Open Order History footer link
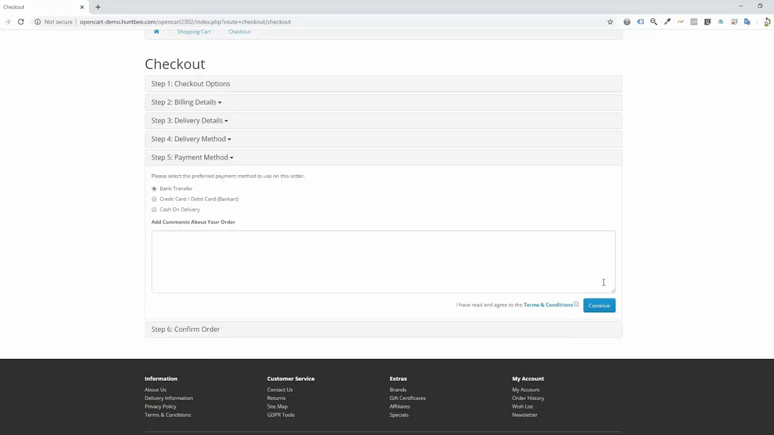 pos(528,398)
